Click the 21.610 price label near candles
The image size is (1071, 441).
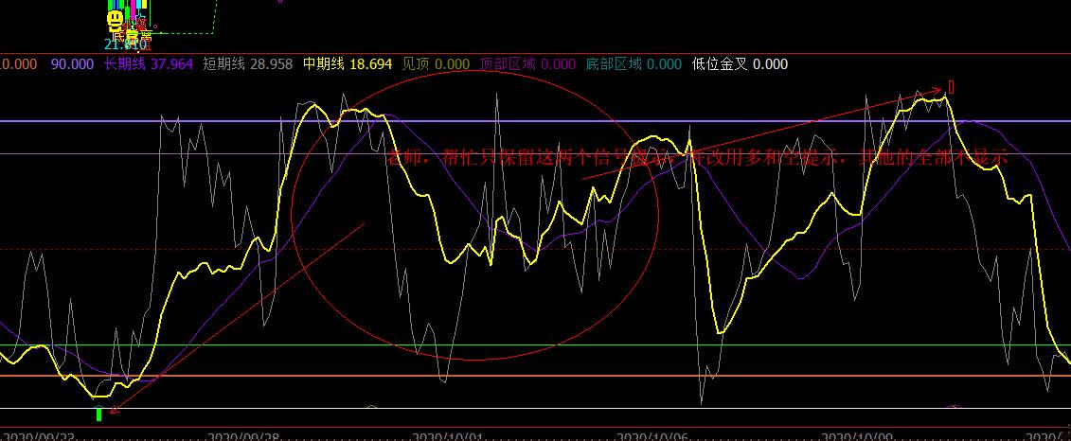click(125, 44)
